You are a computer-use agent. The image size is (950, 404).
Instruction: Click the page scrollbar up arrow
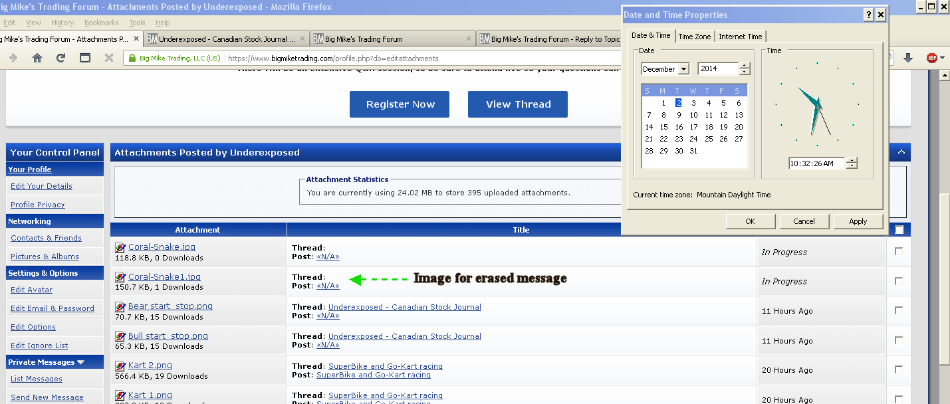click(944, 75)
